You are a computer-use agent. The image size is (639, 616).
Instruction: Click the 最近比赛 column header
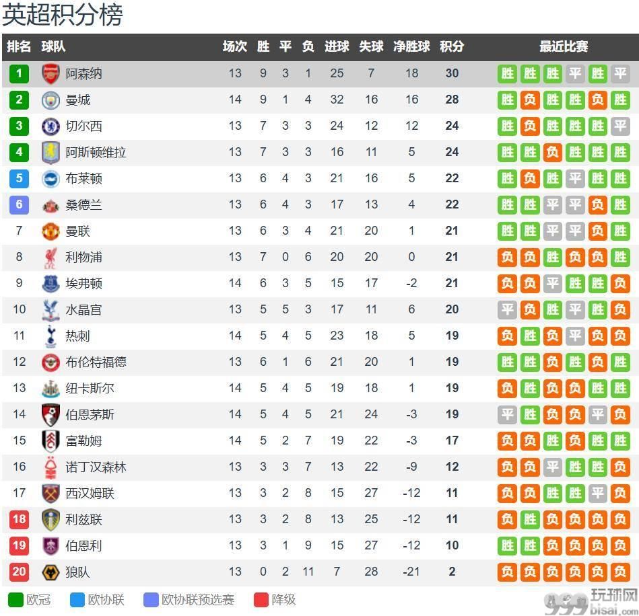coord(564,46)
